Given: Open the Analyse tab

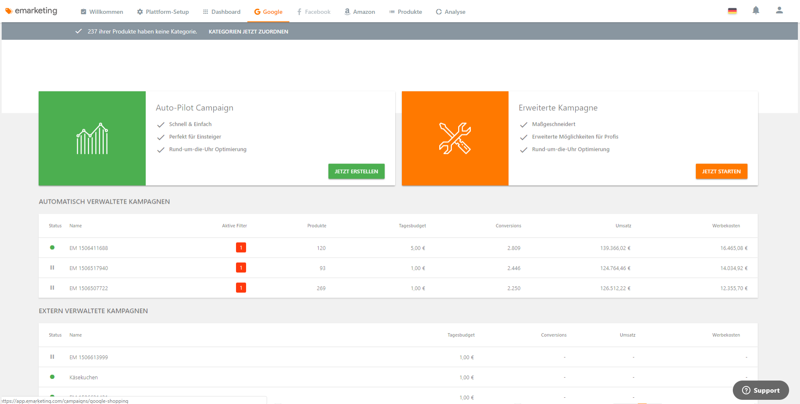Looking at the screenshot, I should click(x=451, y=12).
